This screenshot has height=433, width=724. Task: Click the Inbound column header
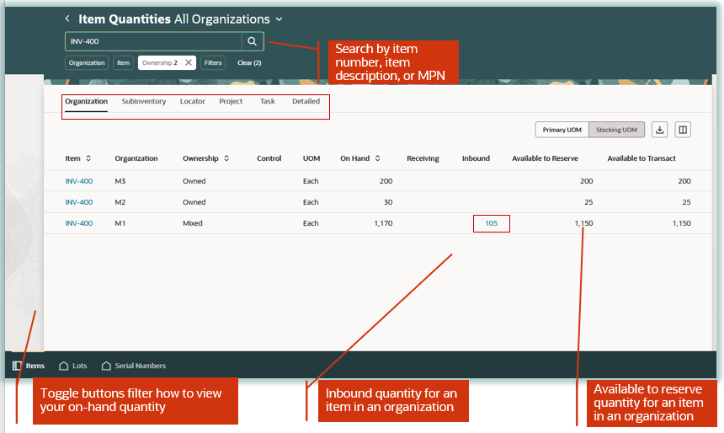tap(476, 158)
